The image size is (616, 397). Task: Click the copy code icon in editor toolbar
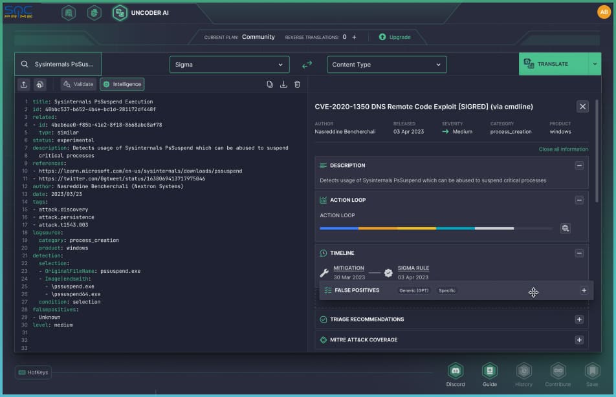270,84
